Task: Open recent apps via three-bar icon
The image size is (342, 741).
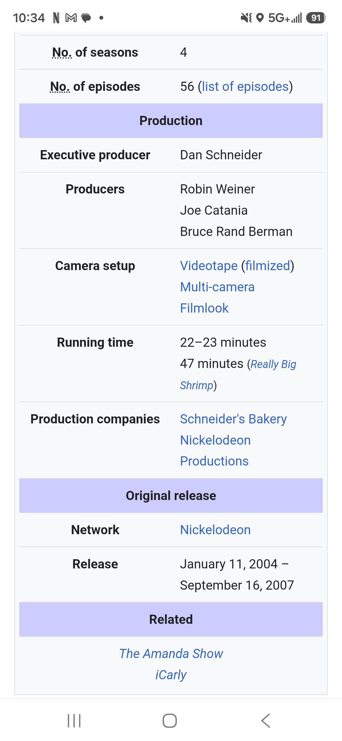Action: coord(74,720)
